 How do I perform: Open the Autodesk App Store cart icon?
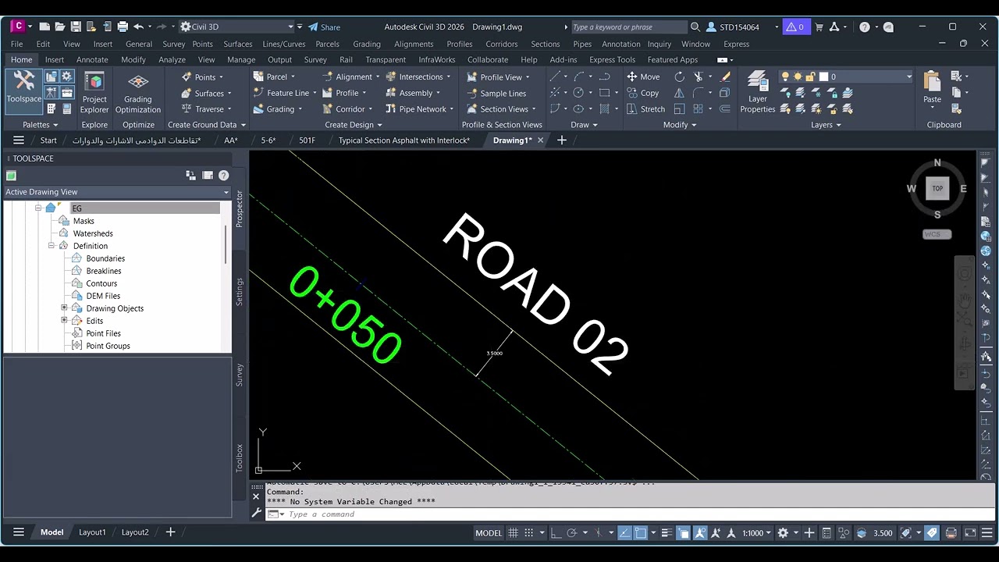point(819,27)
